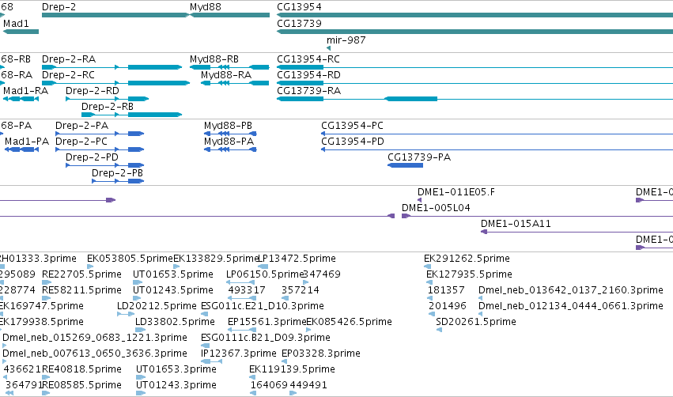Select feature 449491
This screenshot has width=673, height=397.
pyautogui.click(x=308, y=385)
